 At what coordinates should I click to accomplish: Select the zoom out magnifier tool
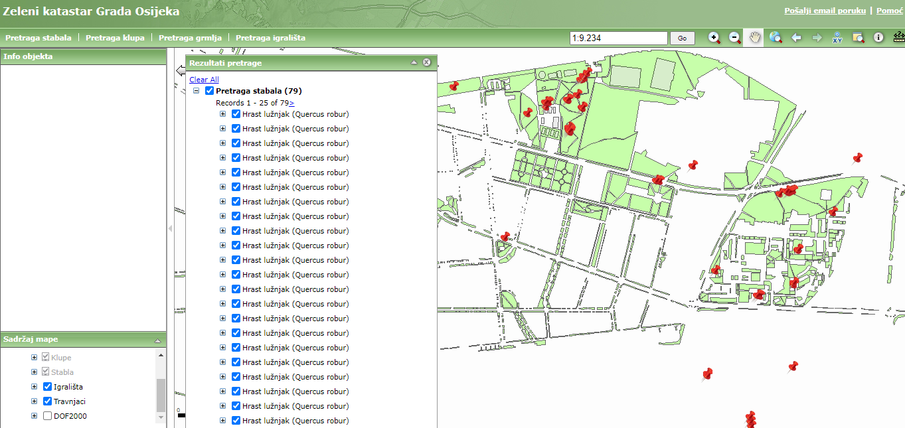click(x=735, y=38)
